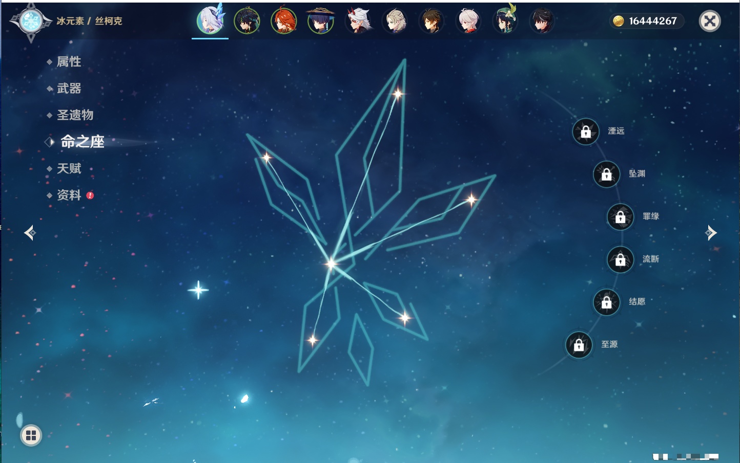Open the locked 结愿 constellation node
Screen dimensions: 740x463
click(x=606, y=302)
